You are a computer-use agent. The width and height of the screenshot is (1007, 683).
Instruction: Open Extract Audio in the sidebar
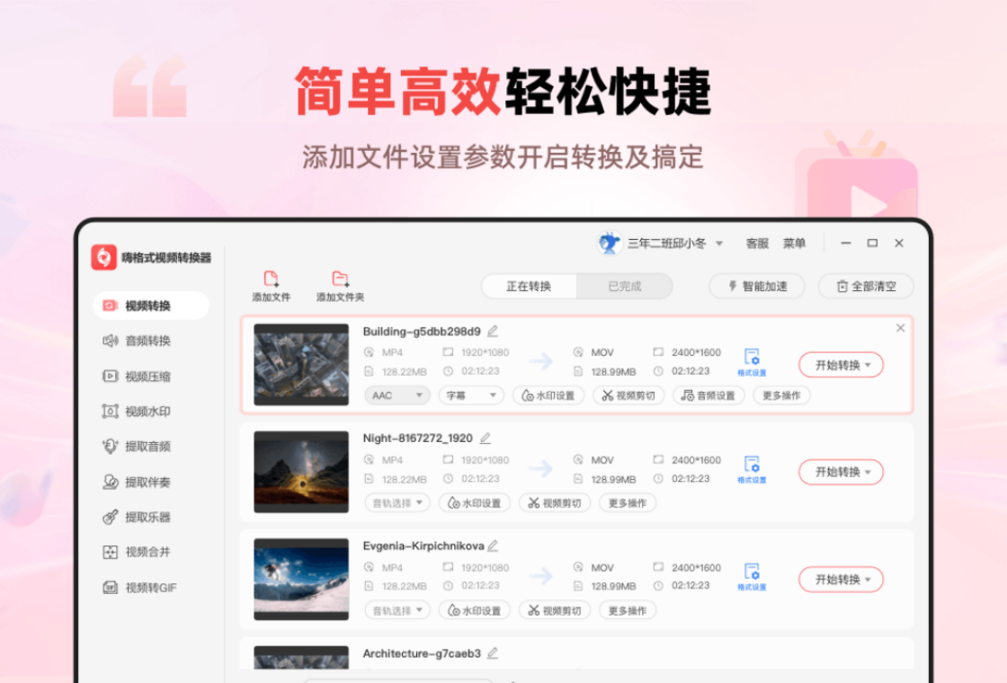click(148, 447)
